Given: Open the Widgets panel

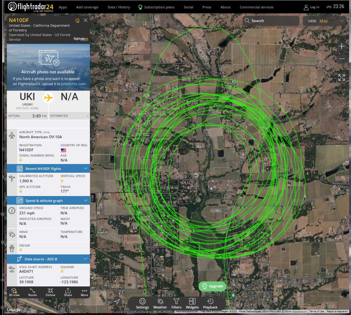Looking at the screenshot, I should pos(192,303).
